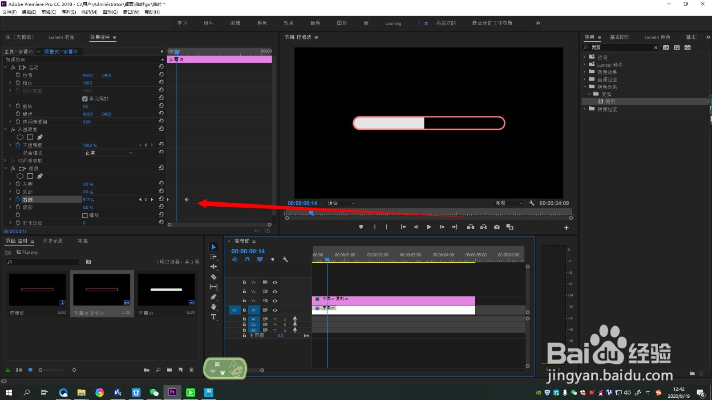Viewport: 712px width, 400px height.
Task: Draw ellipse mask under Crop effect
Action: pos(20,176)
